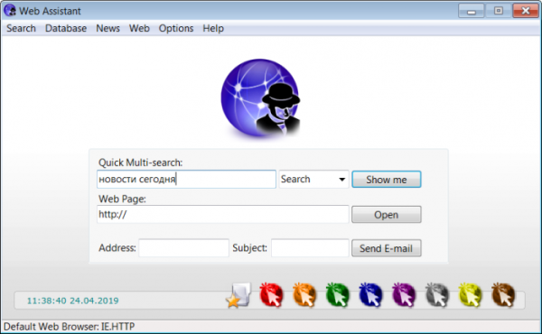Focus the Quick Multi-search text field
This screenshot has width=542, height=334.
186,180
